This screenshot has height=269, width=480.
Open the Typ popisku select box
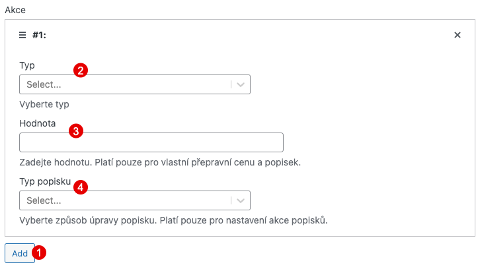coord(135,200)
